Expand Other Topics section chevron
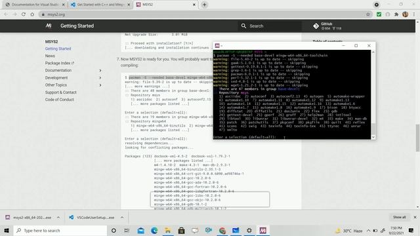 point(100,85)
